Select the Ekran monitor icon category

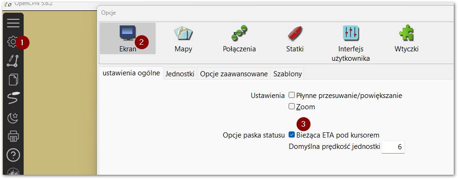[x=128, y=39]
